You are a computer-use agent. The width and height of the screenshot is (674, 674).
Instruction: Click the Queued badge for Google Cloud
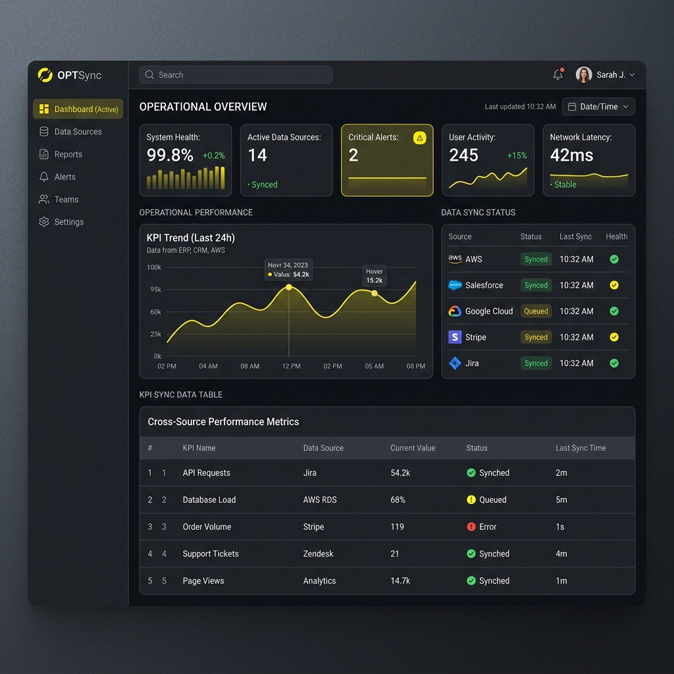(x=536, y=311)
